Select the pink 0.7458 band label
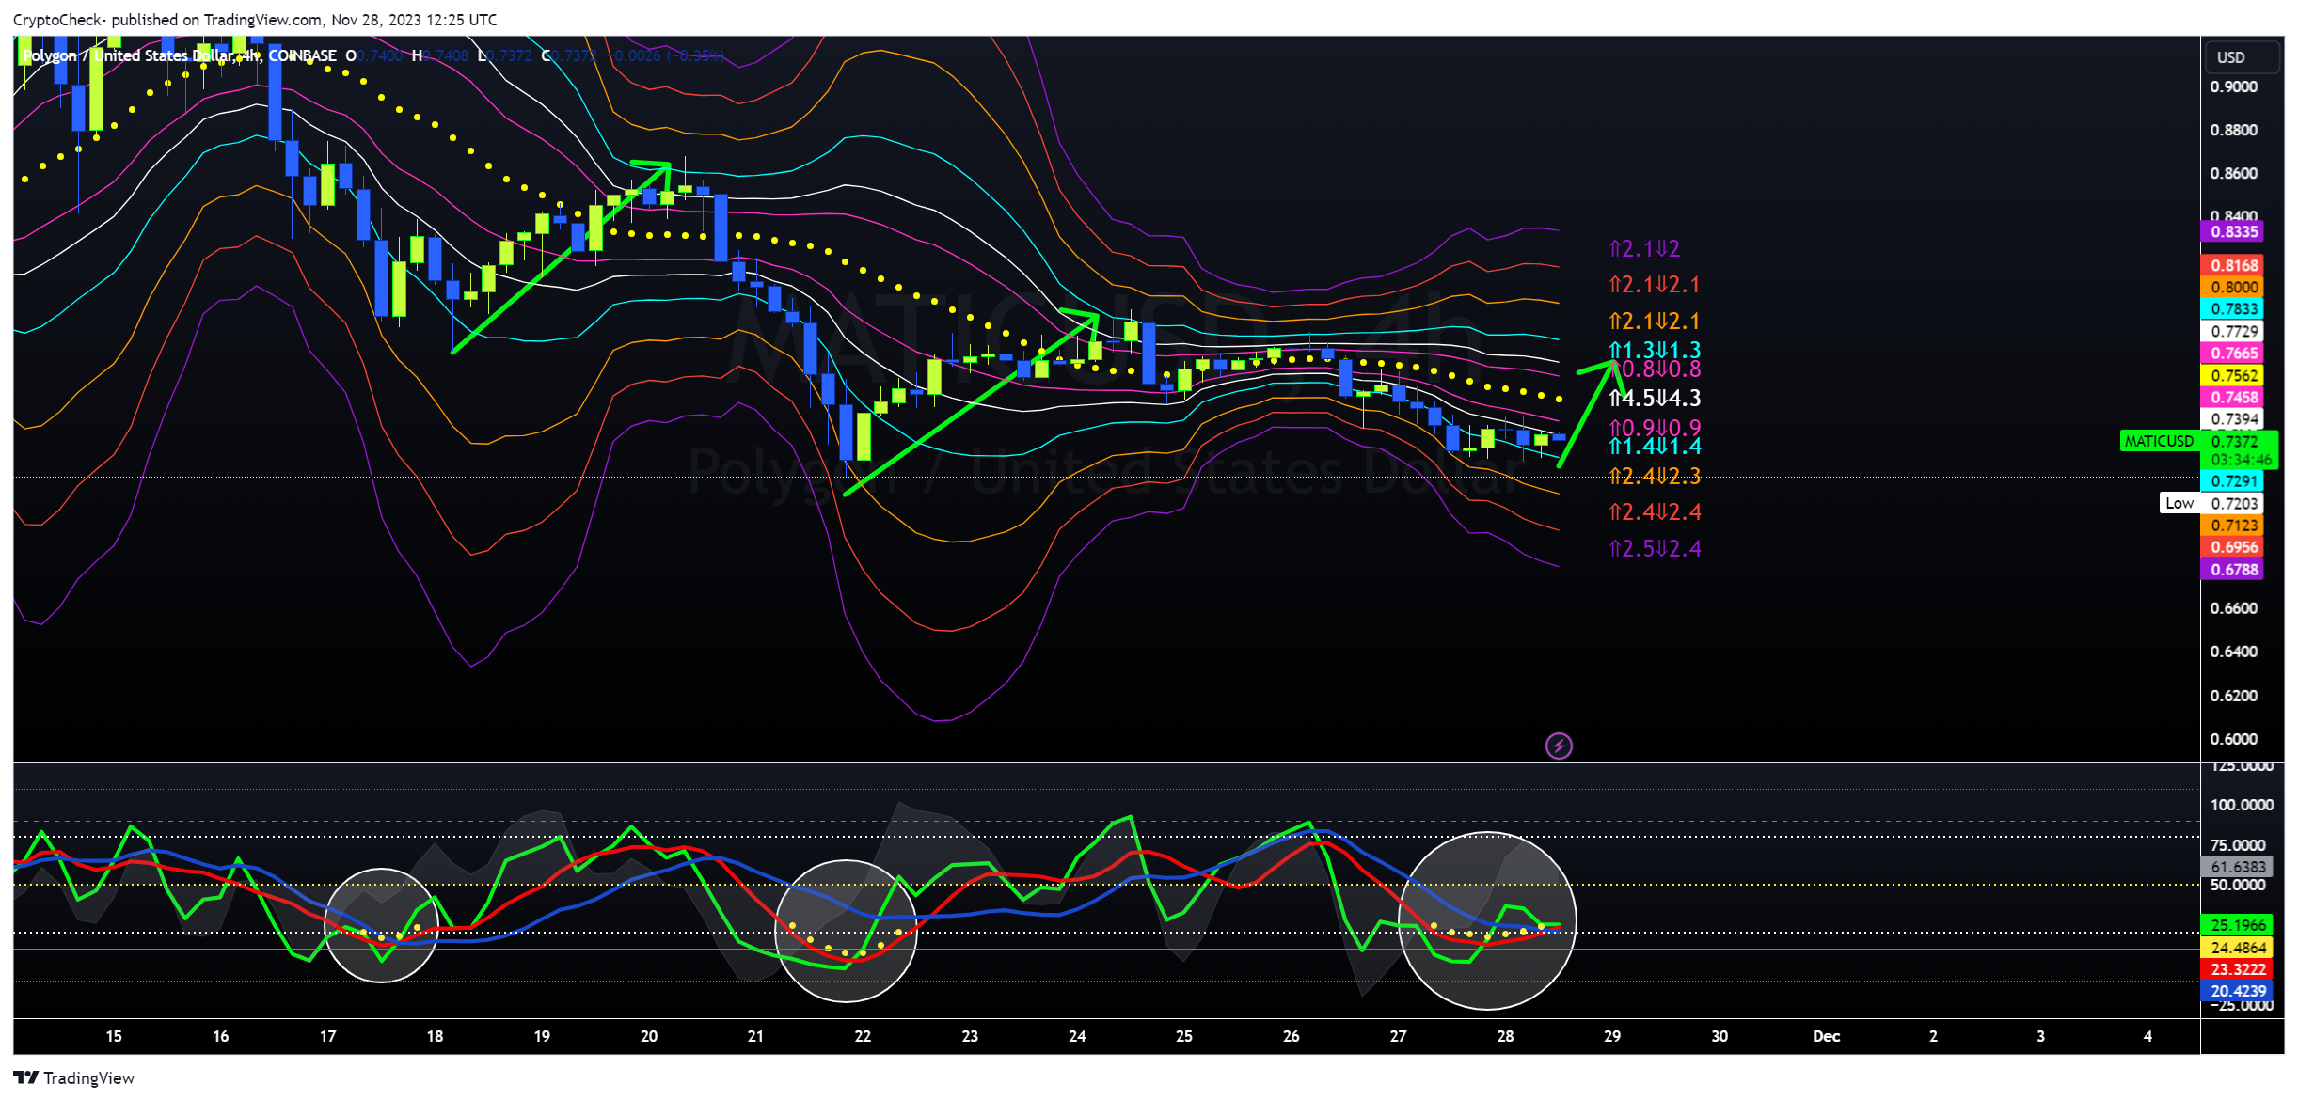This screenshot has width=2298, height=1100. [x=2233, y=397]
